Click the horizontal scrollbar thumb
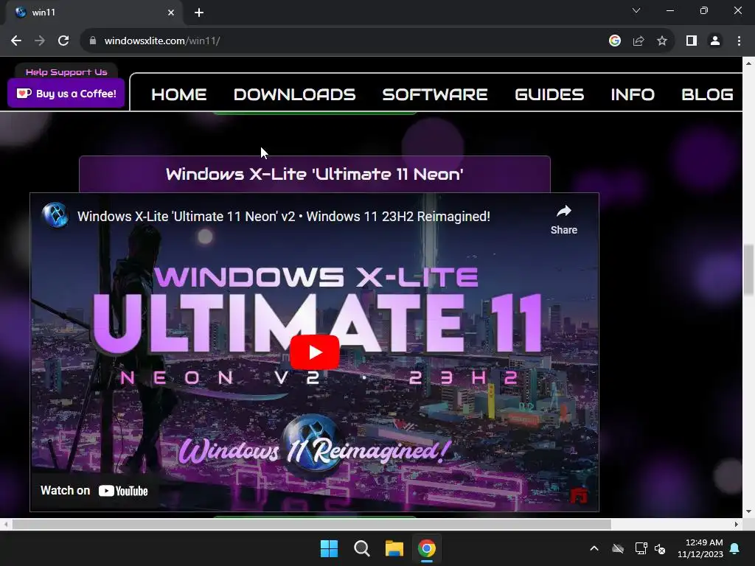This screenshot has width=755, height=566. click(x=312, y=524)
